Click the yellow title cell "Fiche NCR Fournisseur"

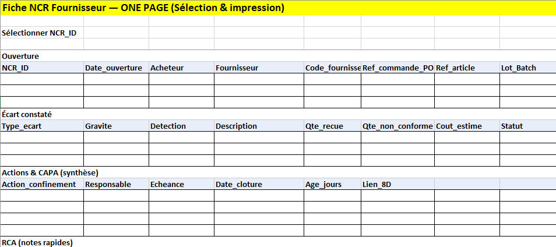click(143, 8)
